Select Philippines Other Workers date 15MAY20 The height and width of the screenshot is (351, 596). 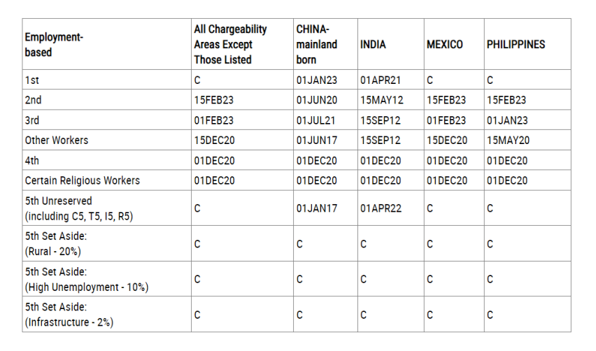point(508,140)
